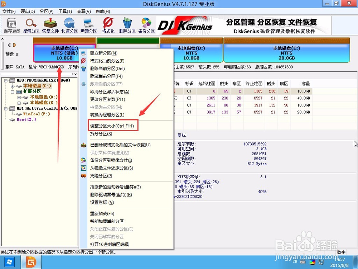Click Format (格式化) toolbar icon
The image size is (358, 269).
point(108,25)
